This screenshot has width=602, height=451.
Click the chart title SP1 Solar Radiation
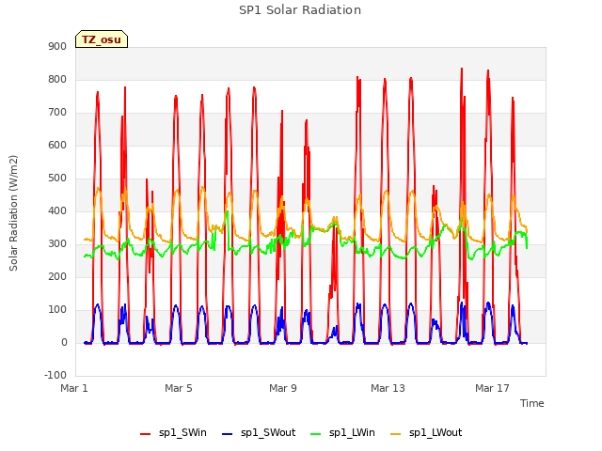[x=300, y=10]
